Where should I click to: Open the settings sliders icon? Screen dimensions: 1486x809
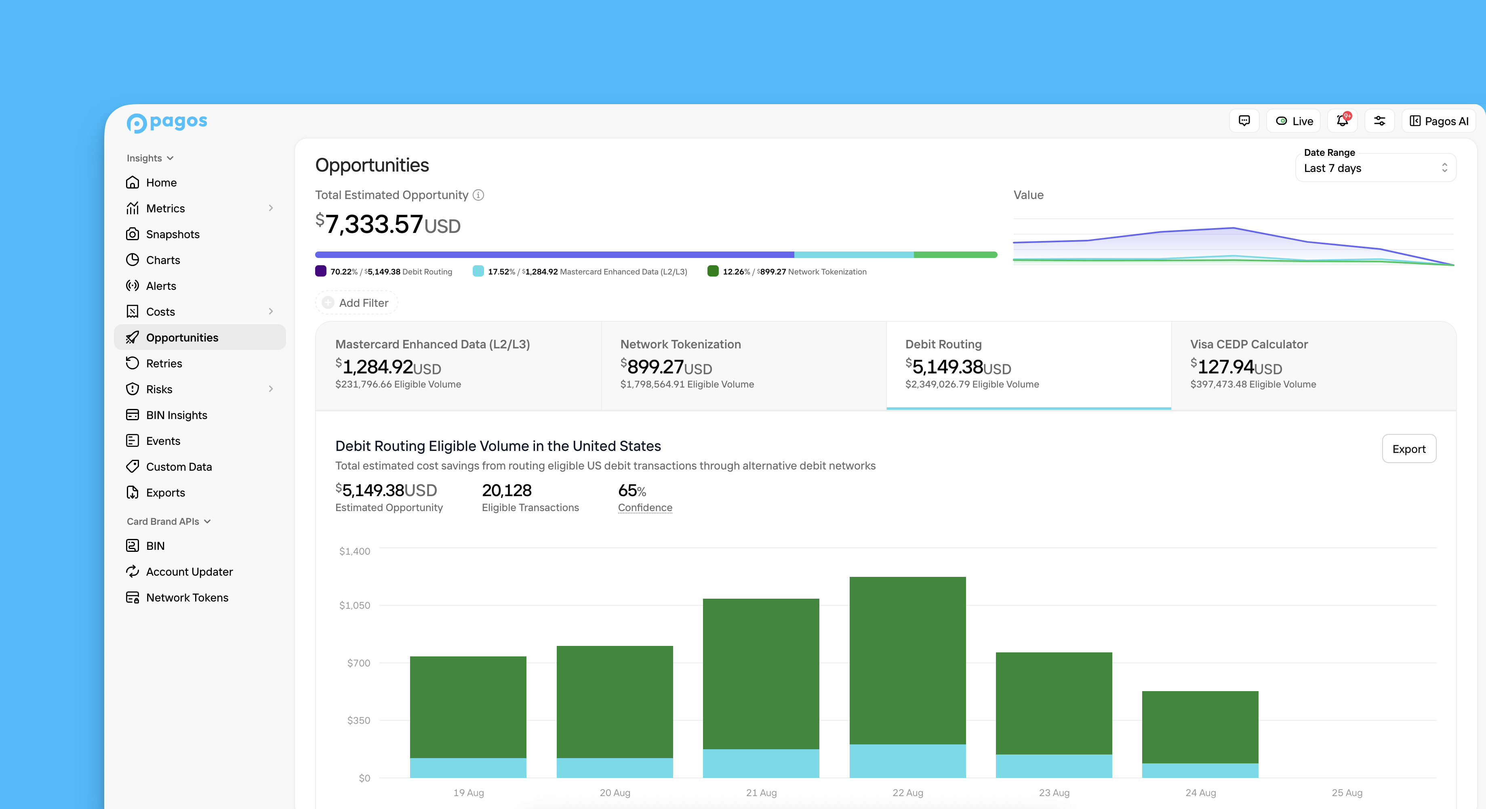(1379, 121)
